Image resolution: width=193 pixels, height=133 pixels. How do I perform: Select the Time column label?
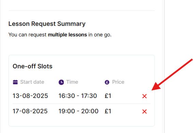[x=72, y=82]
